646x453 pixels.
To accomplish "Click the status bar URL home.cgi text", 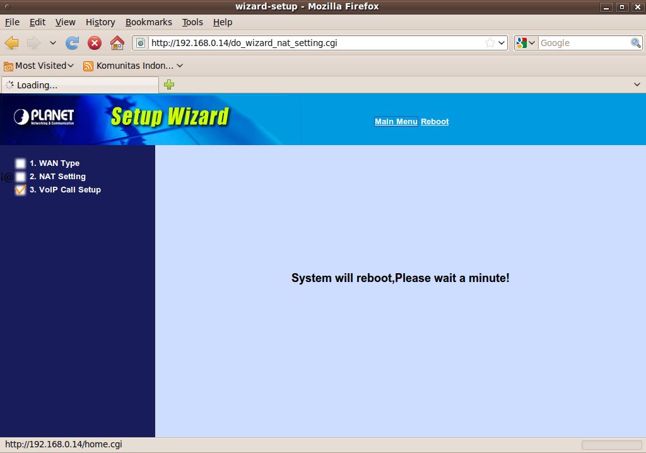I will point(64,444).
